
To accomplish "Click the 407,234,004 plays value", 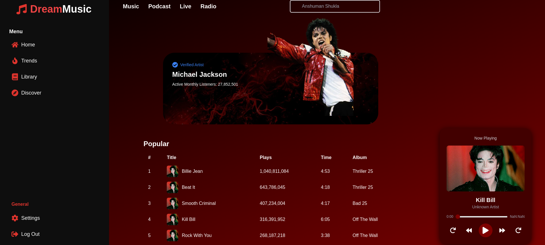I will point(272,203).
